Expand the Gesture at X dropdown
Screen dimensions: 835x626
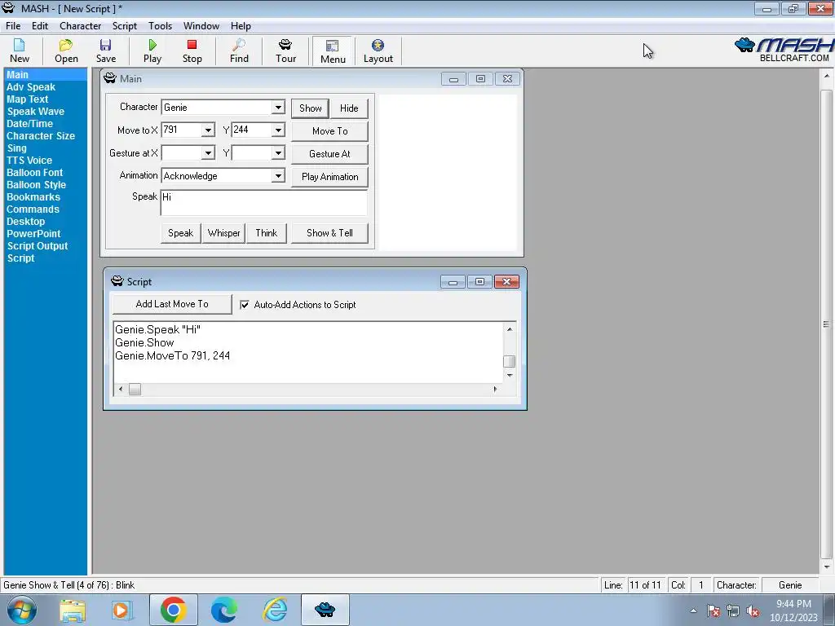tap(208, 152)
